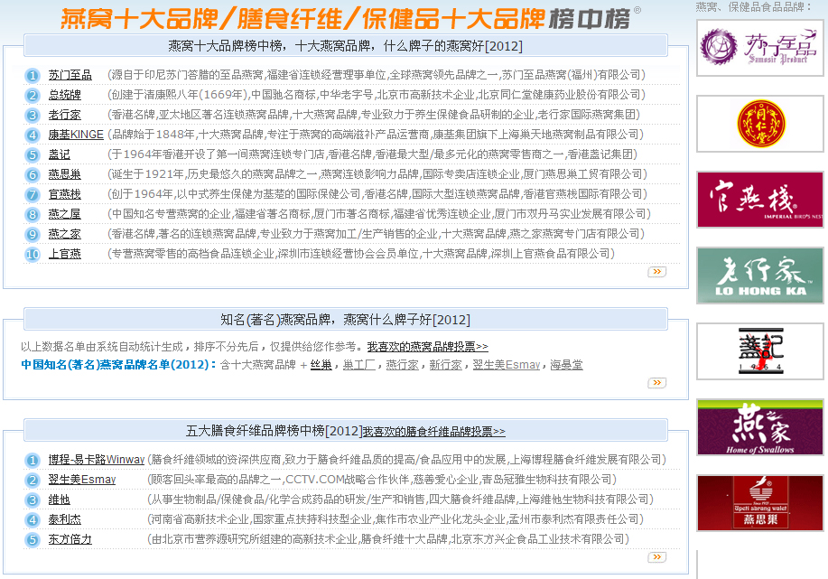Open the 燕思巢 brand link
828x579 pixels.
(x=64, y=174)
